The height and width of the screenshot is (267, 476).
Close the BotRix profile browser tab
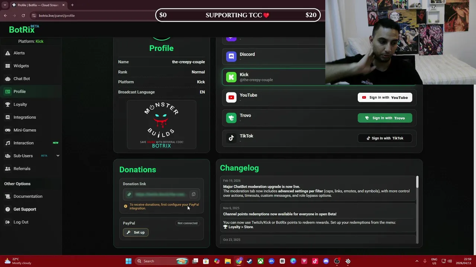(63, 5)
